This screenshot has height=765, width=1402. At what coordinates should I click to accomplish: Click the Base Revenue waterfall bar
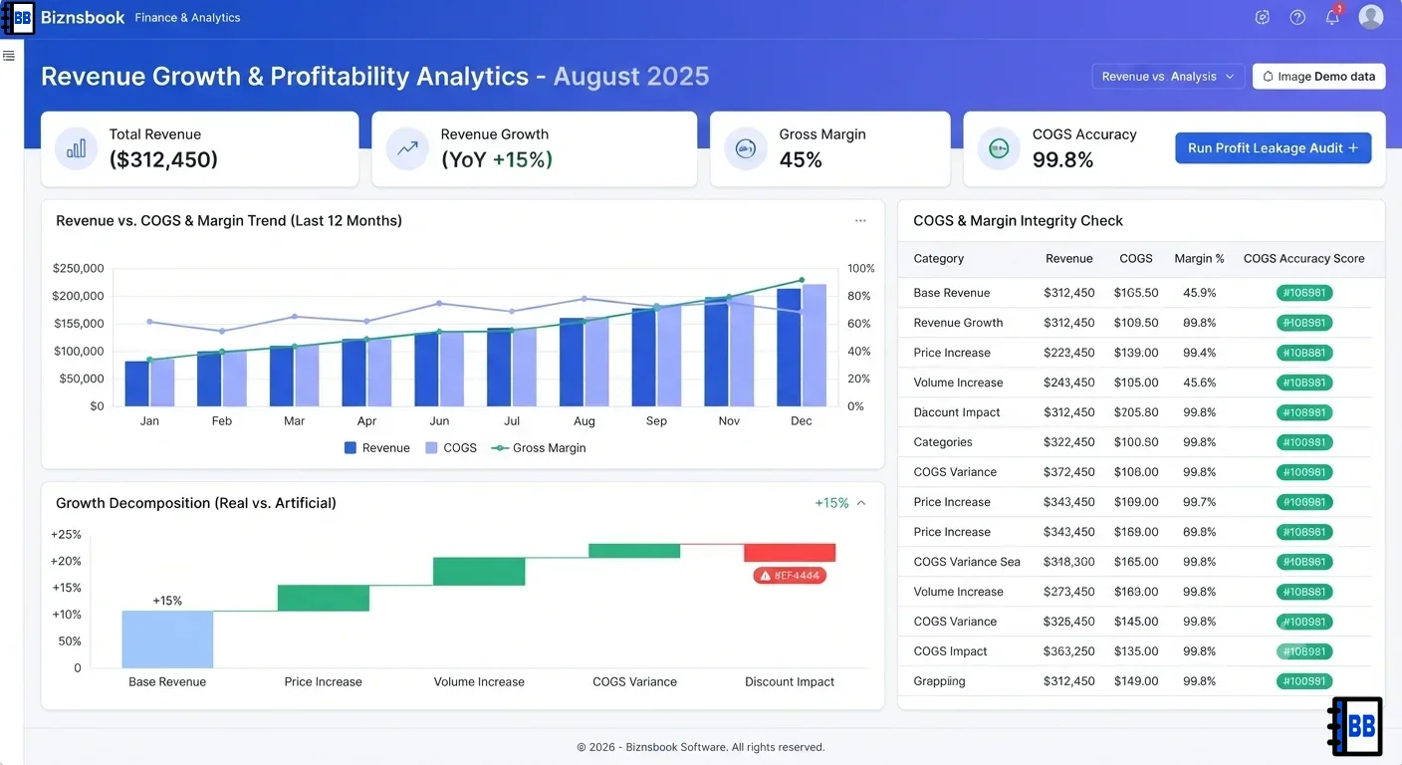[x=167, y=638]
